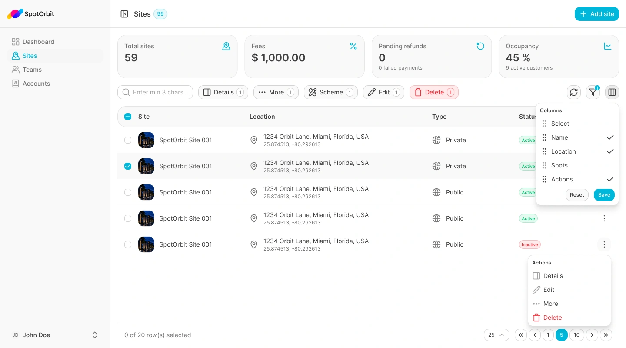Screen dimensions: 626x348
Task: Enable the Spots column
Action: 577,165
